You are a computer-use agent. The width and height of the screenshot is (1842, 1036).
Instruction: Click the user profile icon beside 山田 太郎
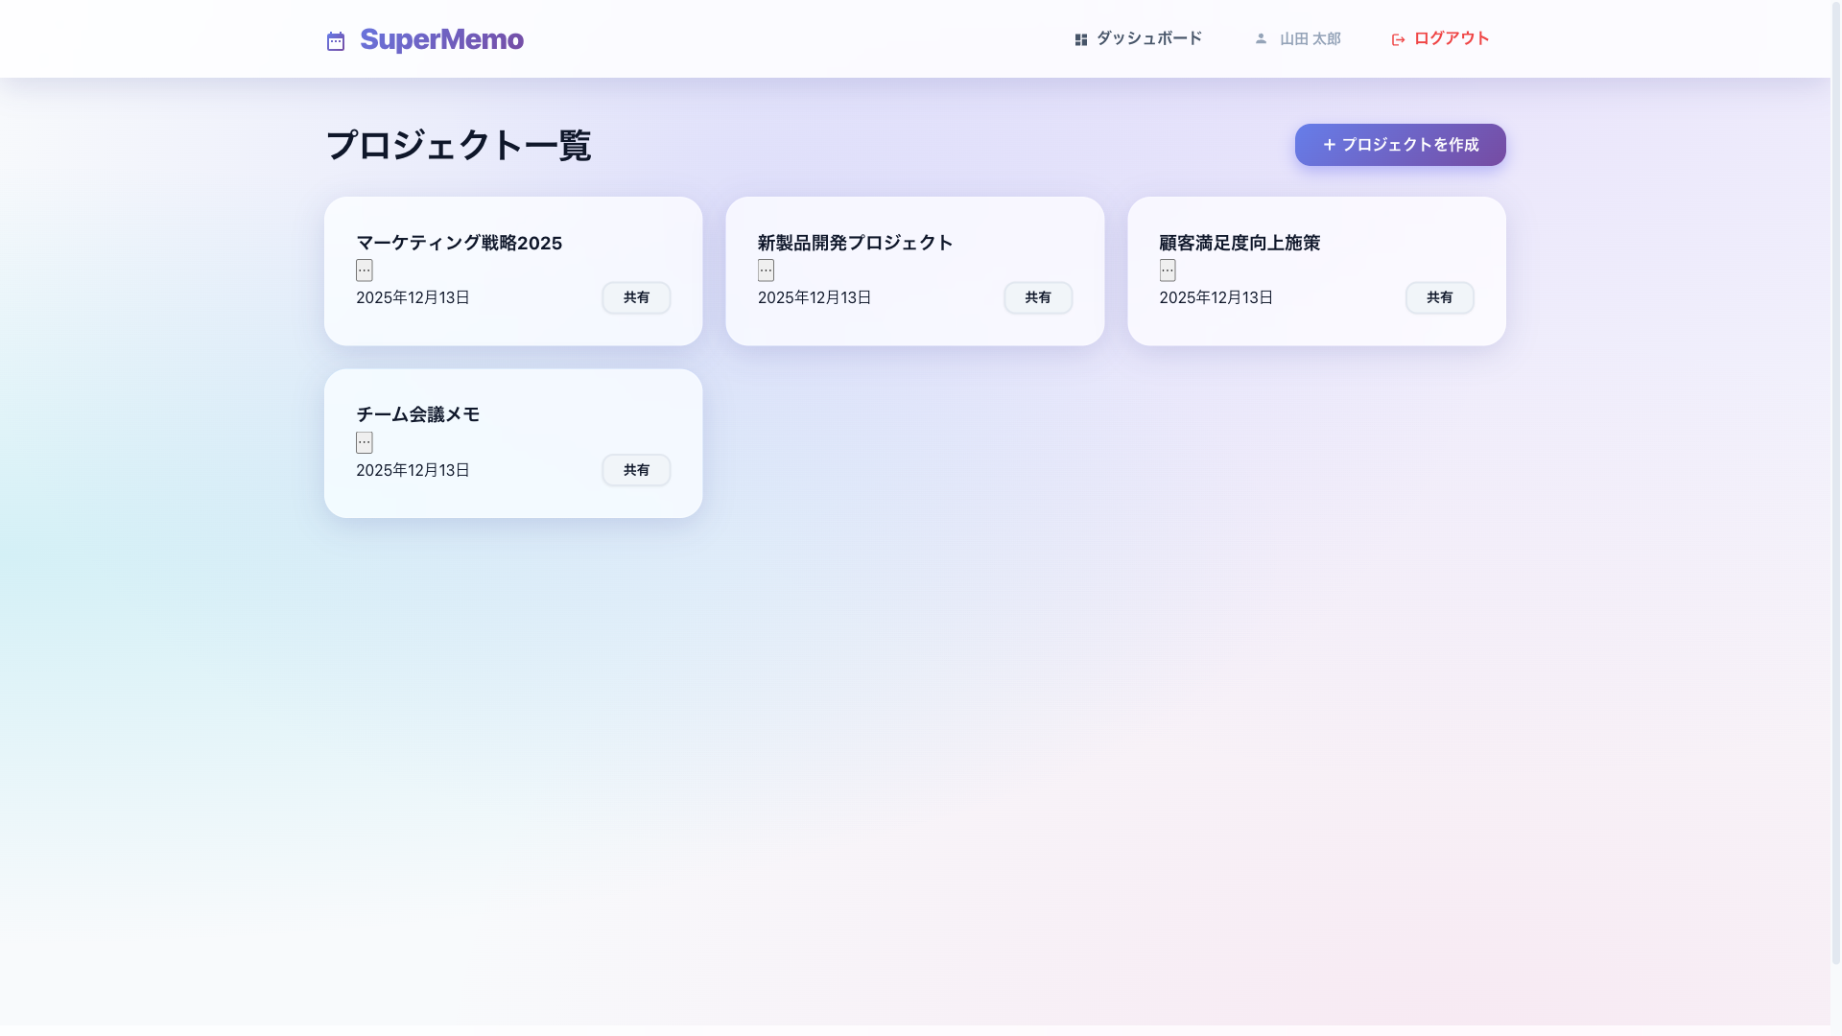(x=1260, y=38)
